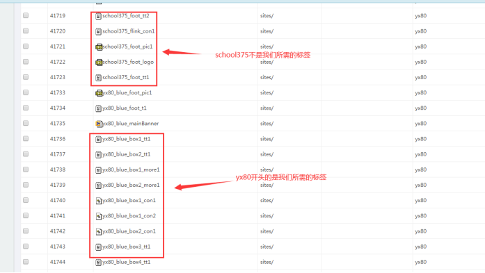Viewport: 485px width, 273px height.
Task: Click the image icon beside yx80_blue_foot_pic1
Action: click(x=99, y=93)
